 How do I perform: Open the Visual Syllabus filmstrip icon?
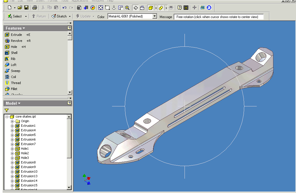point(186,7)
